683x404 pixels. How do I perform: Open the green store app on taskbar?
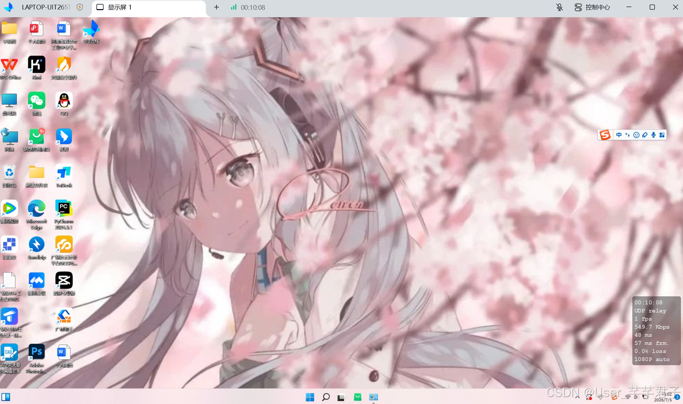click(358, 397)
